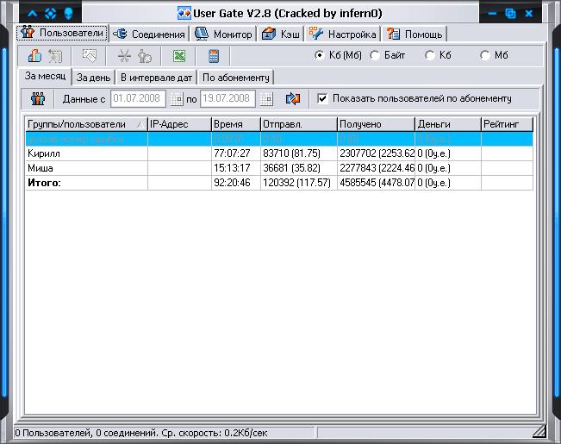This screenshot has height=444, width=561.
Task: Click the up-arrow icon in title bar
Action: tap(33, 14)
